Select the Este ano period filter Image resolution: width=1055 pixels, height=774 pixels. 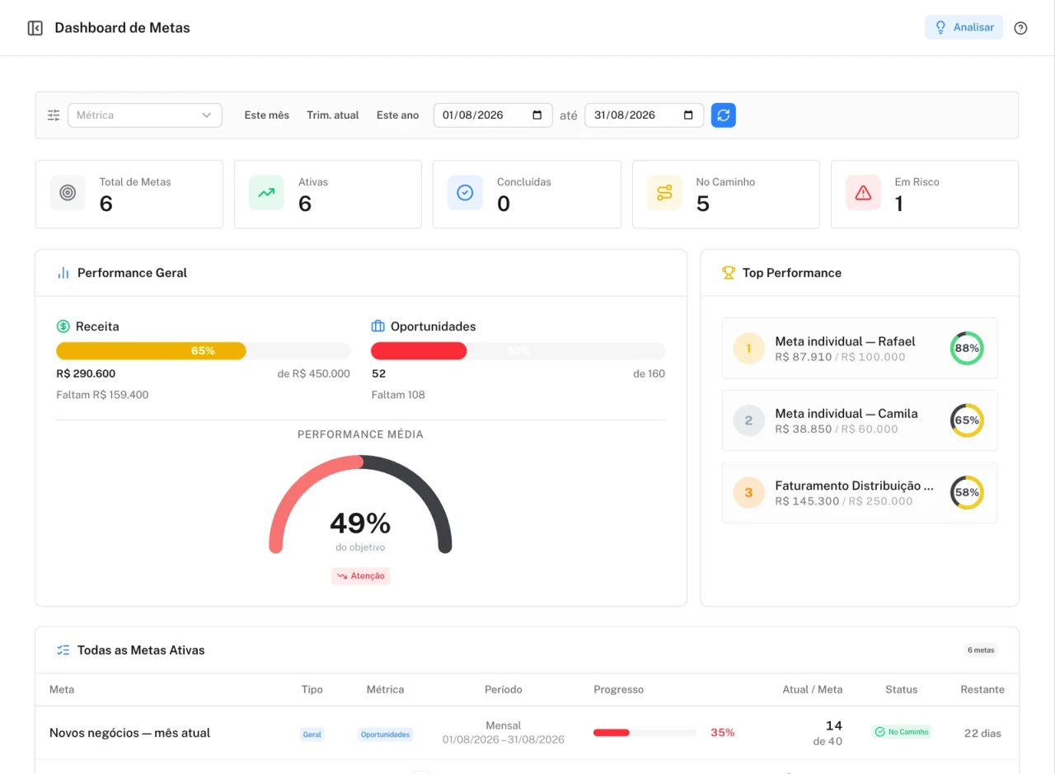click(x=398, y=115)
